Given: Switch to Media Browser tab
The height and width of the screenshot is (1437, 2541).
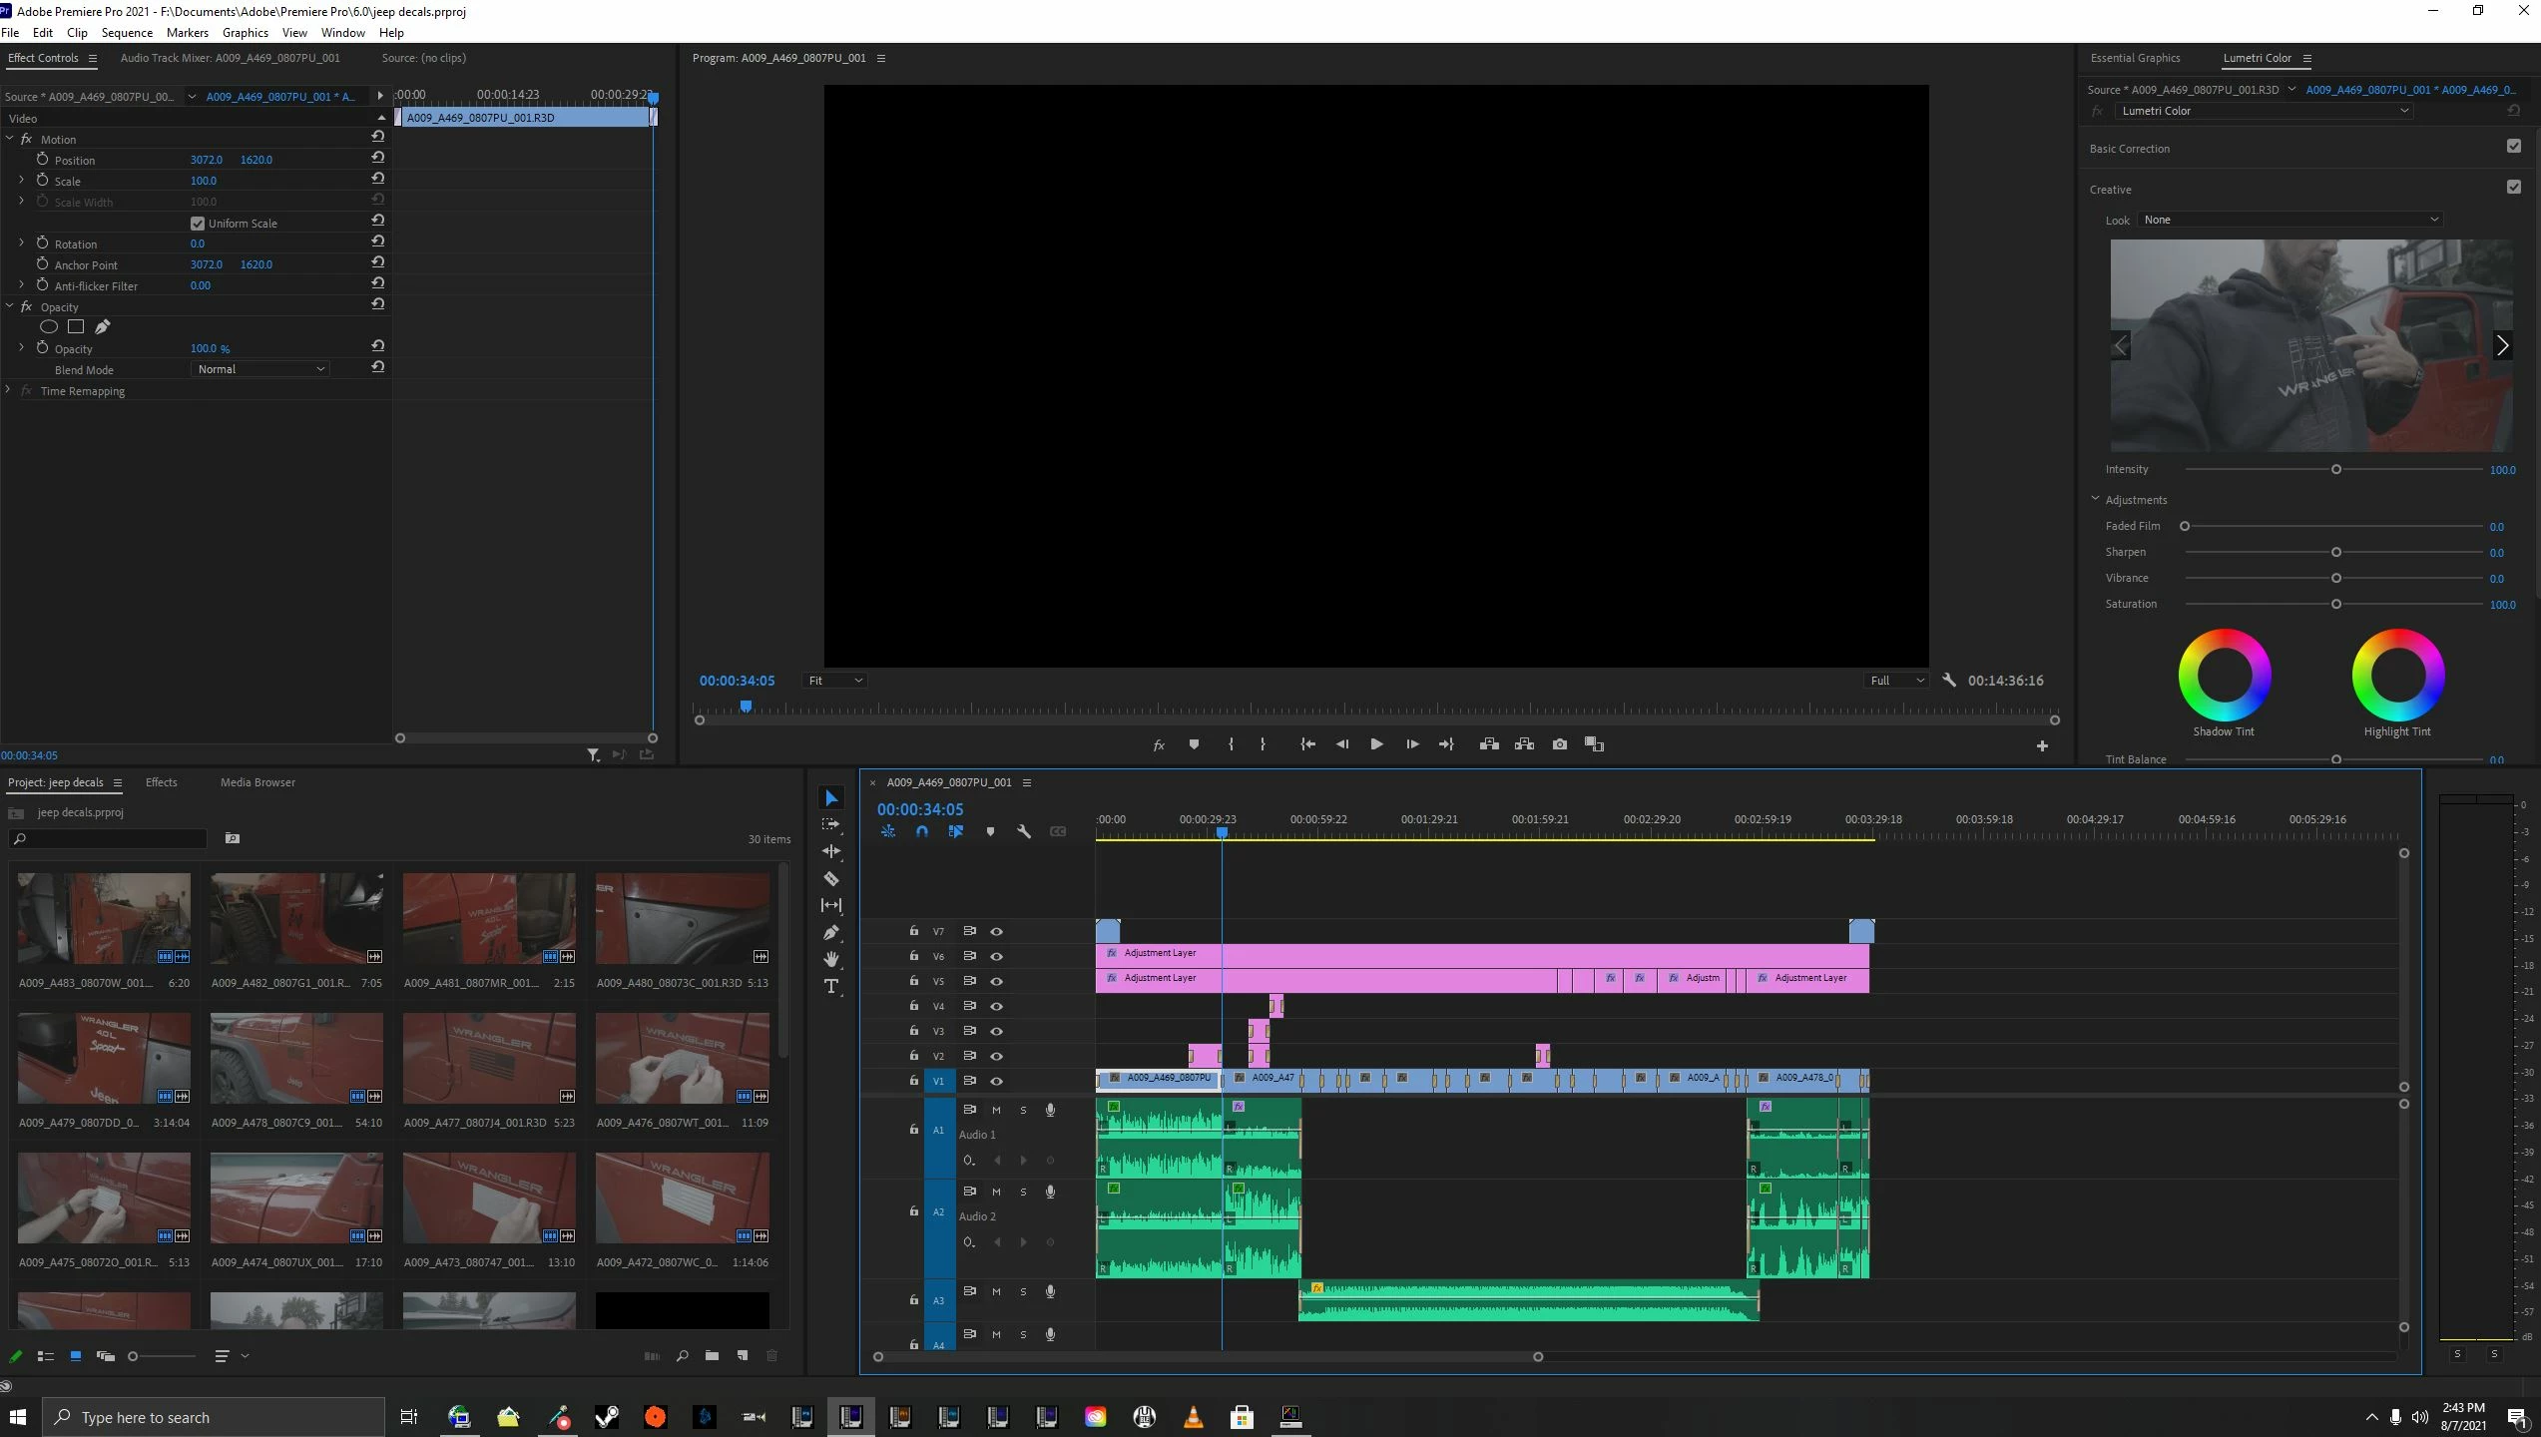Looking at the screenshot, I should pos(257,782).
